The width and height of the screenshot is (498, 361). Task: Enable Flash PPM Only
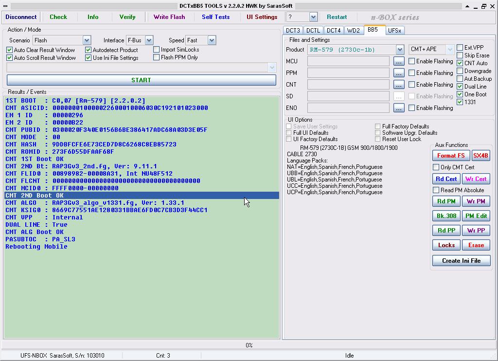click(156, 57)
